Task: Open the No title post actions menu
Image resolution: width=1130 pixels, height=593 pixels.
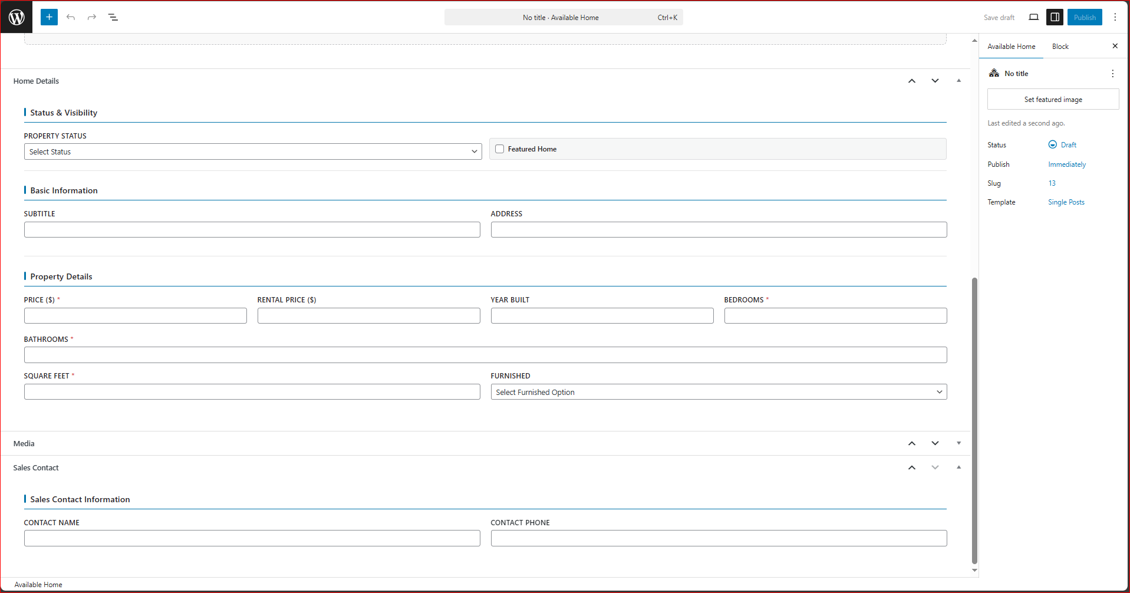Action: pyautogui.click(x=1112, y=74)
